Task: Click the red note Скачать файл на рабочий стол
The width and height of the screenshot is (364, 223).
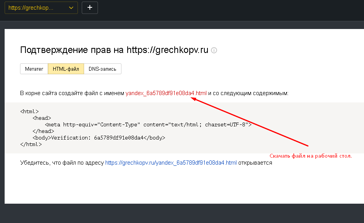Action: pyautogui.click(x=311, y=156)
